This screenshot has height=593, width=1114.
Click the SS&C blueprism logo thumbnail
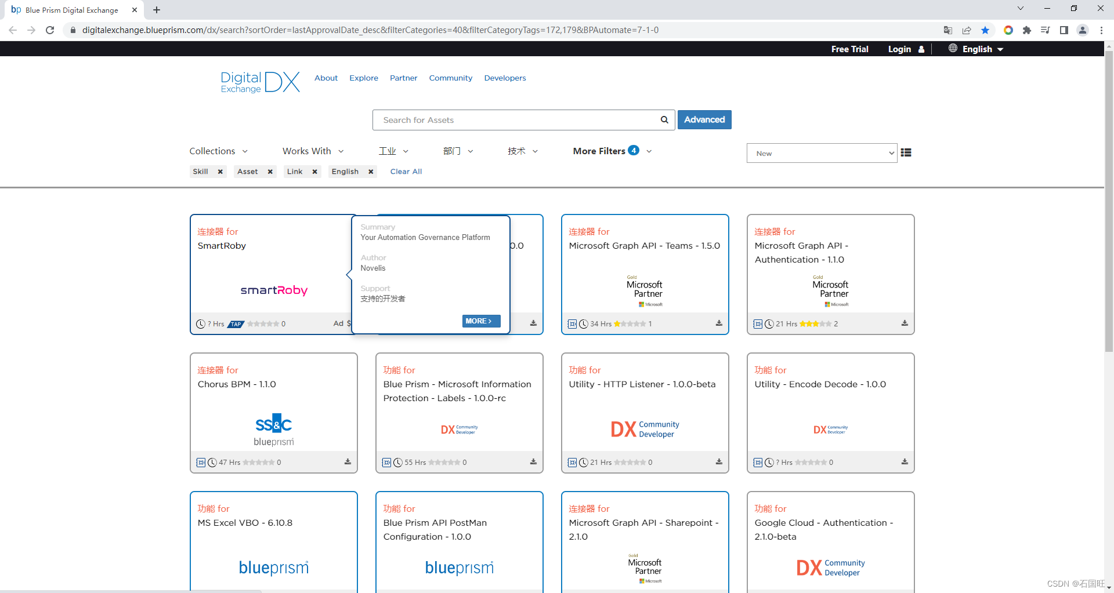274,430
